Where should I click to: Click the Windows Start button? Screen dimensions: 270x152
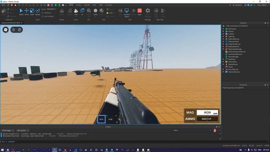tap(3, 150)
